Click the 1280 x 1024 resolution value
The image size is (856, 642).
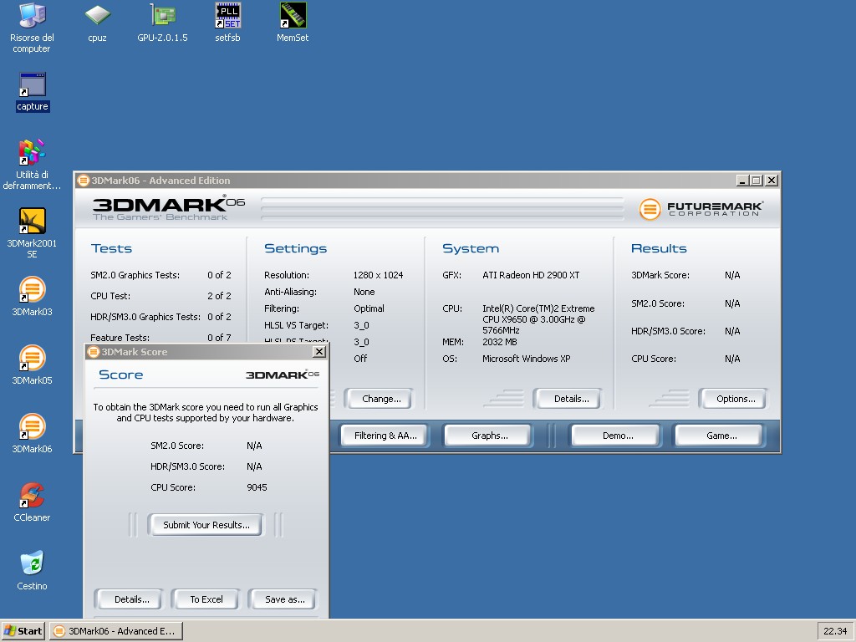[378, 275]
